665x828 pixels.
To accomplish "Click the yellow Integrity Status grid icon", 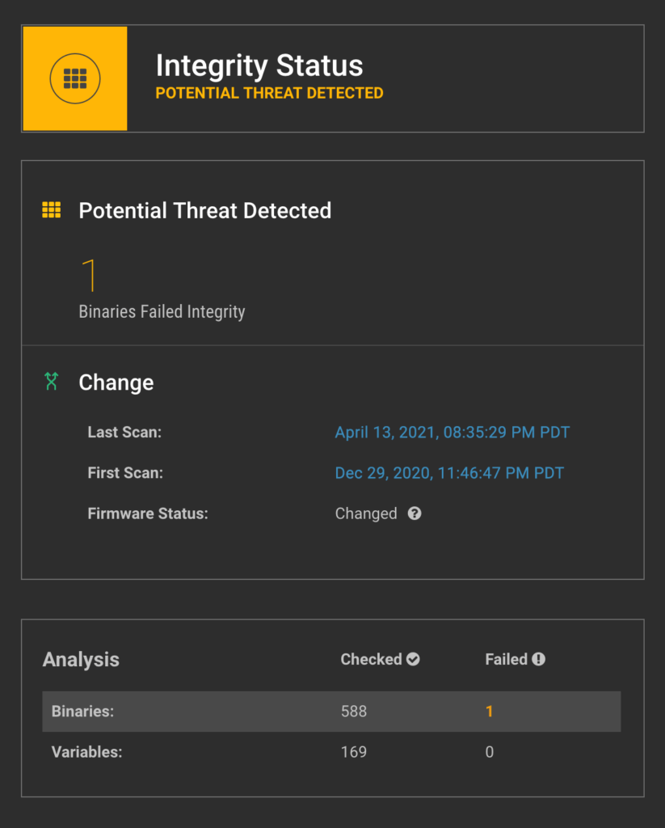I will pos(75,78).
